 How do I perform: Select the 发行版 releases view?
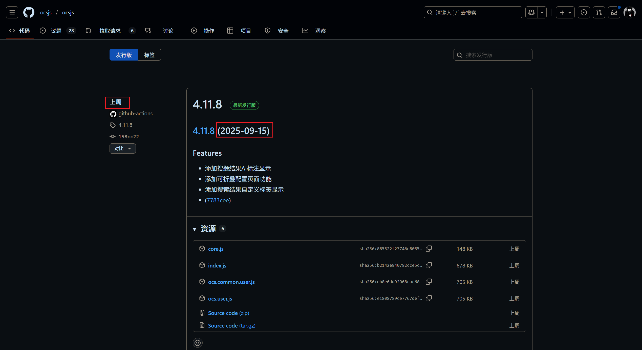124,55
